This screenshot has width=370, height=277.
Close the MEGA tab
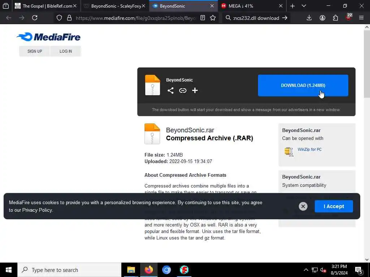click(x=281, y=6)
